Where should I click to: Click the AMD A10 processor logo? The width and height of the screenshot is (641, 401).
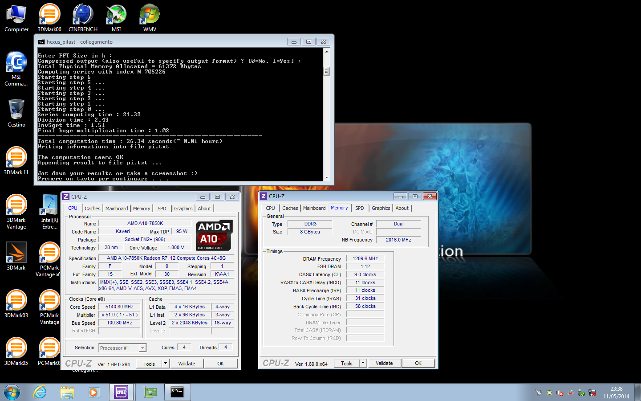point(215,235)
